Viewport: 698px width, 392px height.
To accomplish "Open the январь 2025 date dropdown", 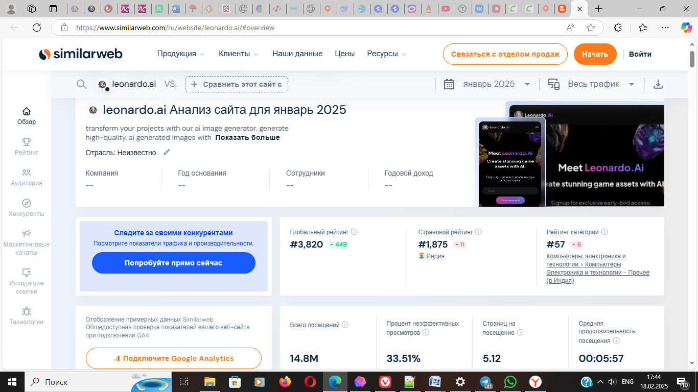I will tap(487, 84).
